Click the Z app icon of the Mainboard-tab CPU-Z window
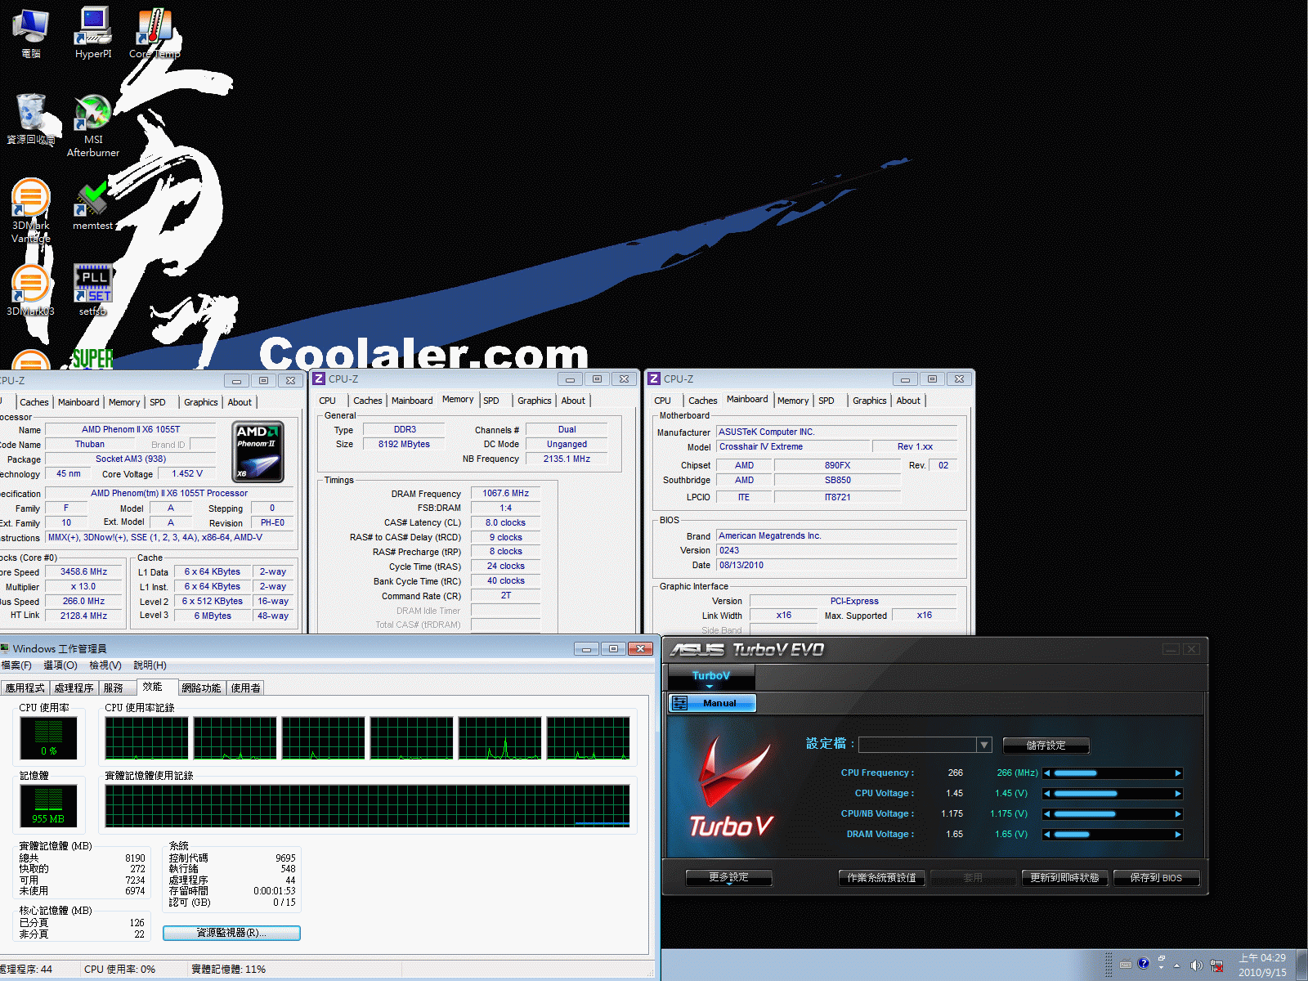Screen dimensions: 1308x981 [x=654, y=379]
